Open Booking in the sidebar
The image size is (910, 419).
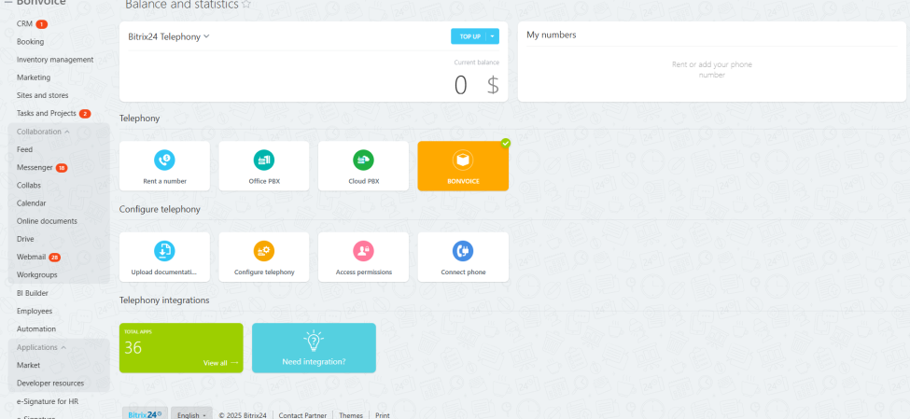tap(30, 42)
